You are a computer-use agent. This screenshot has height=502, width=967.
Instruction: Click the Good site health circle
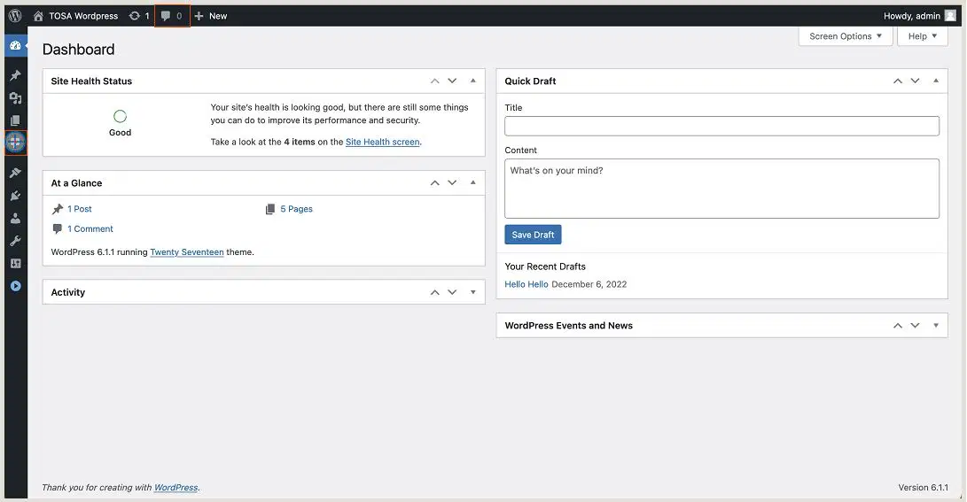click(121, 116)
